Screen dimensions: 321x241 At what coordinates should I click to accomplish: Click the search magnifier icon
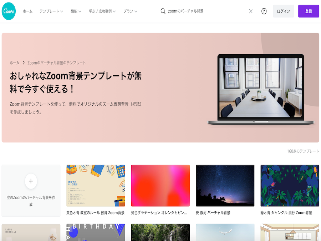pyautogui.click(x=163, y=11)
